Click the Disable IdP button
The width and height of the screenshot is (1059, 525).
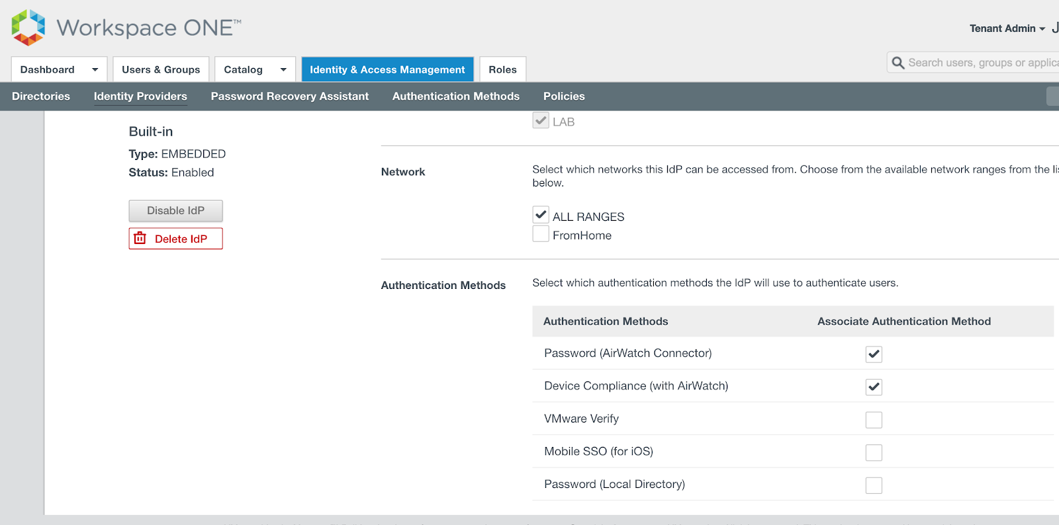175,211
